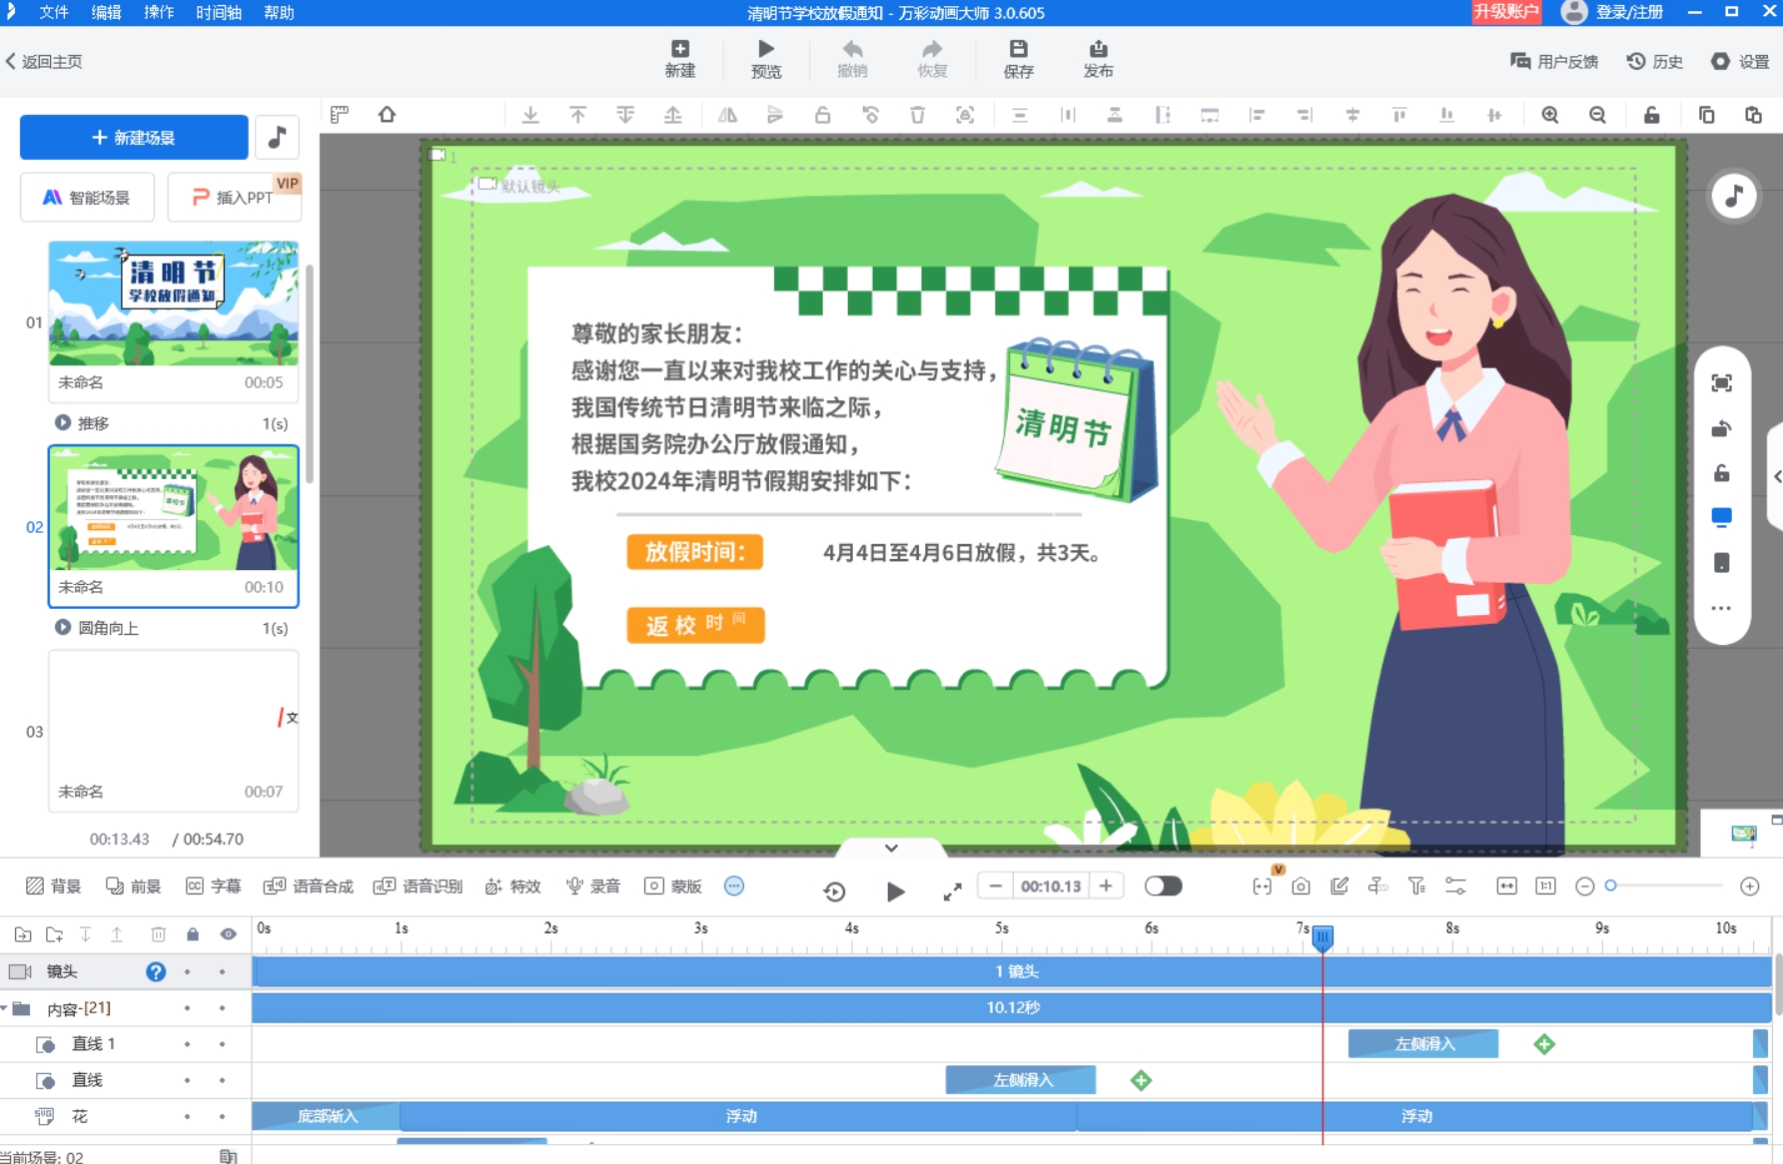
Task: Publish the project with 发布
Action: point(1098,59)
